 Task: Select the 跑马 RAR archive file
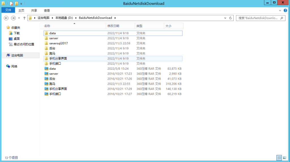click(x=52, y=84)
